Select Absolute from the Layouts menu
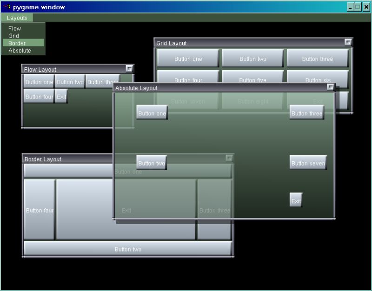372x291 pixels. tap(20, 51)
